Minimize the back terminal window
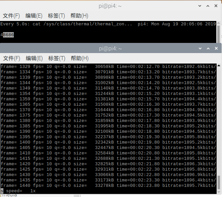This screenshot has width=222, height=197. 200,6
